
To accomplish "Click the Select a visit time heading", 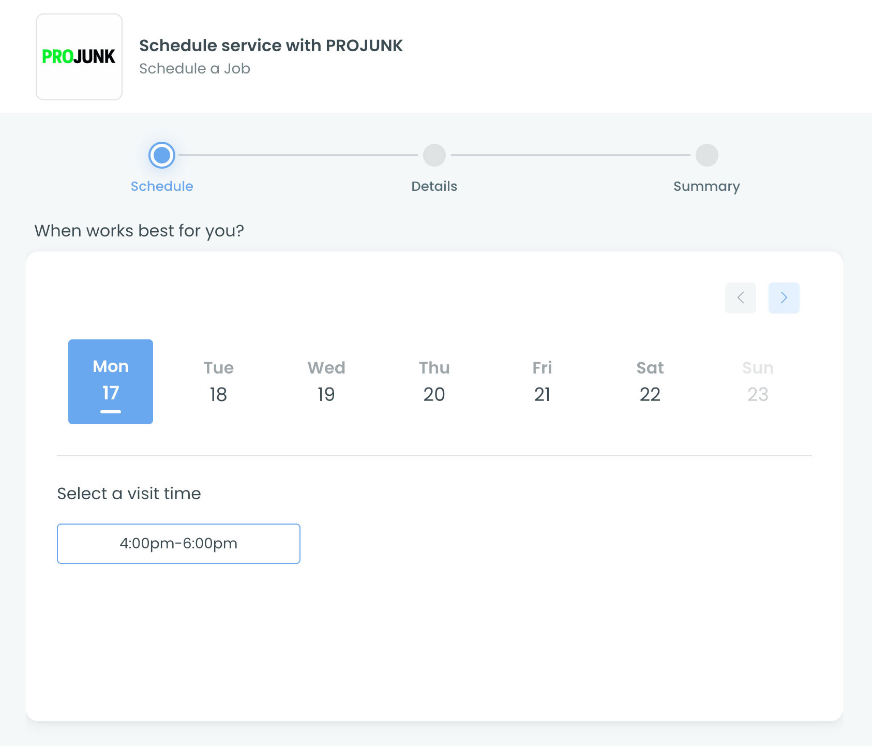I will (129, 494).
